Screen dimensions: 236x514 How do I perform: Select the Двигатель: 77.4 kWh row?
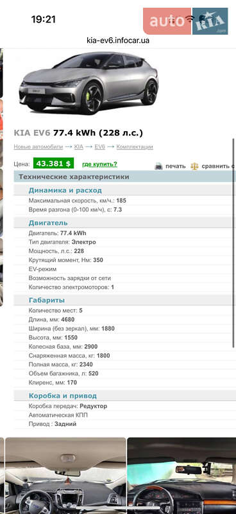tap(124, 233)
